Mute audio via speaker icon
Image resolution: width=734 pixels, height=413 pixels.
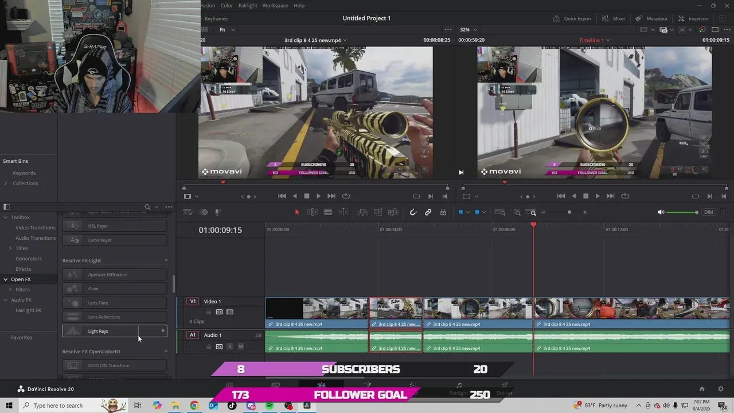[x=661, y=212]
